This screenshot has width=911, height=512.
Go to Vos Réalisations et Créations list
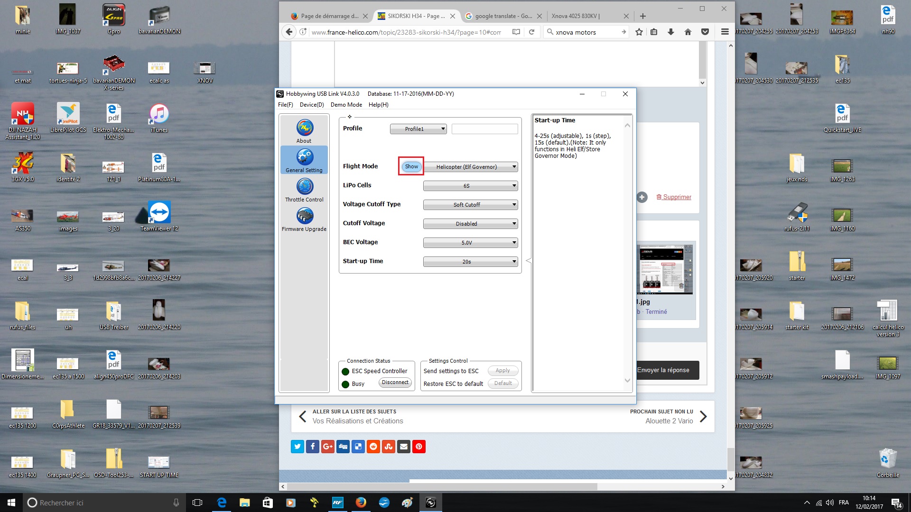pyautogui.click(x=351, y=417)
